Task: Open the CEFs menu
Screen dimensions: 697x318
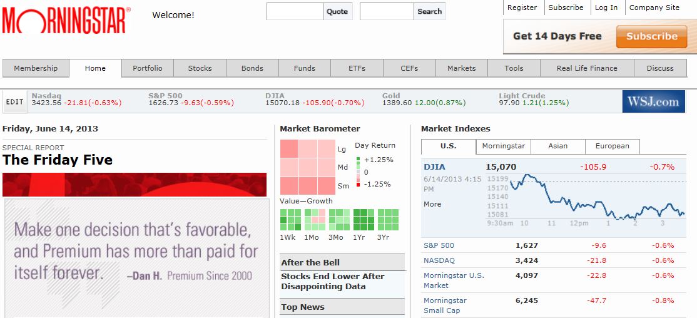Action: 409,68
